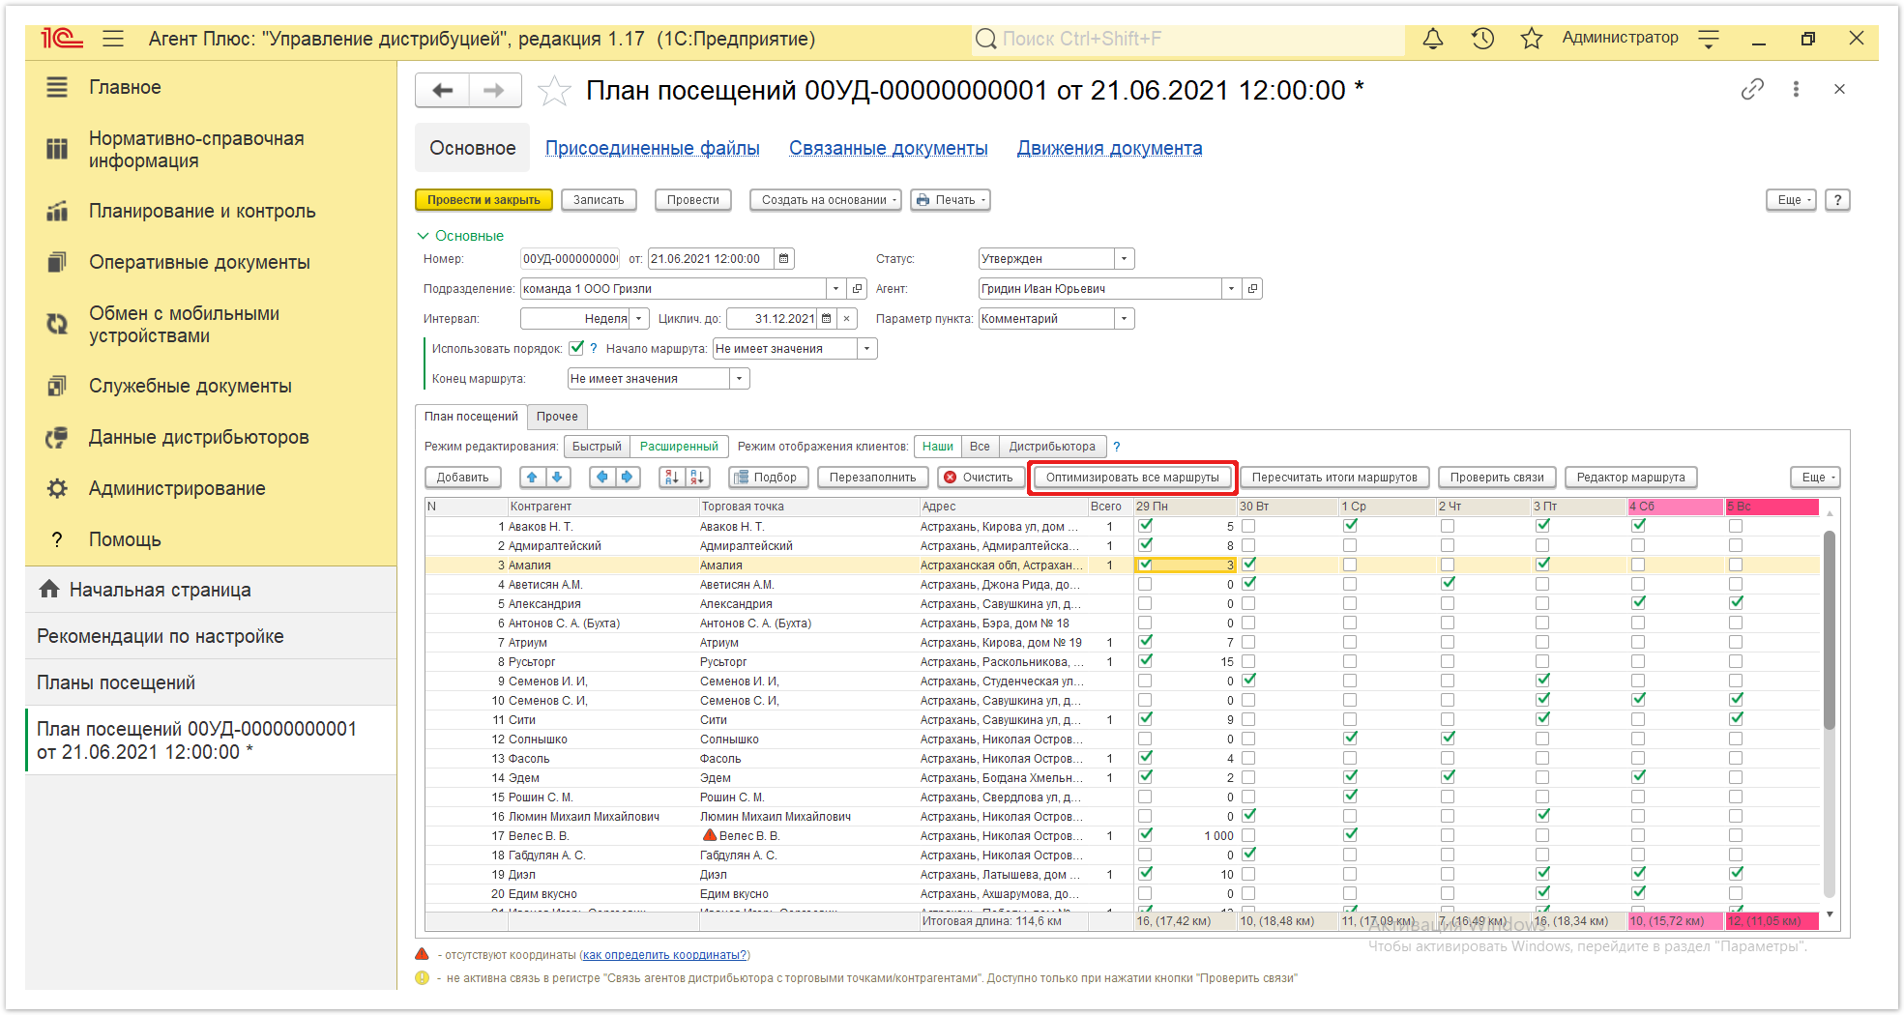Select the pink 4 Сб column header
1904x1015 pixels.
(x=1676, y=507)
